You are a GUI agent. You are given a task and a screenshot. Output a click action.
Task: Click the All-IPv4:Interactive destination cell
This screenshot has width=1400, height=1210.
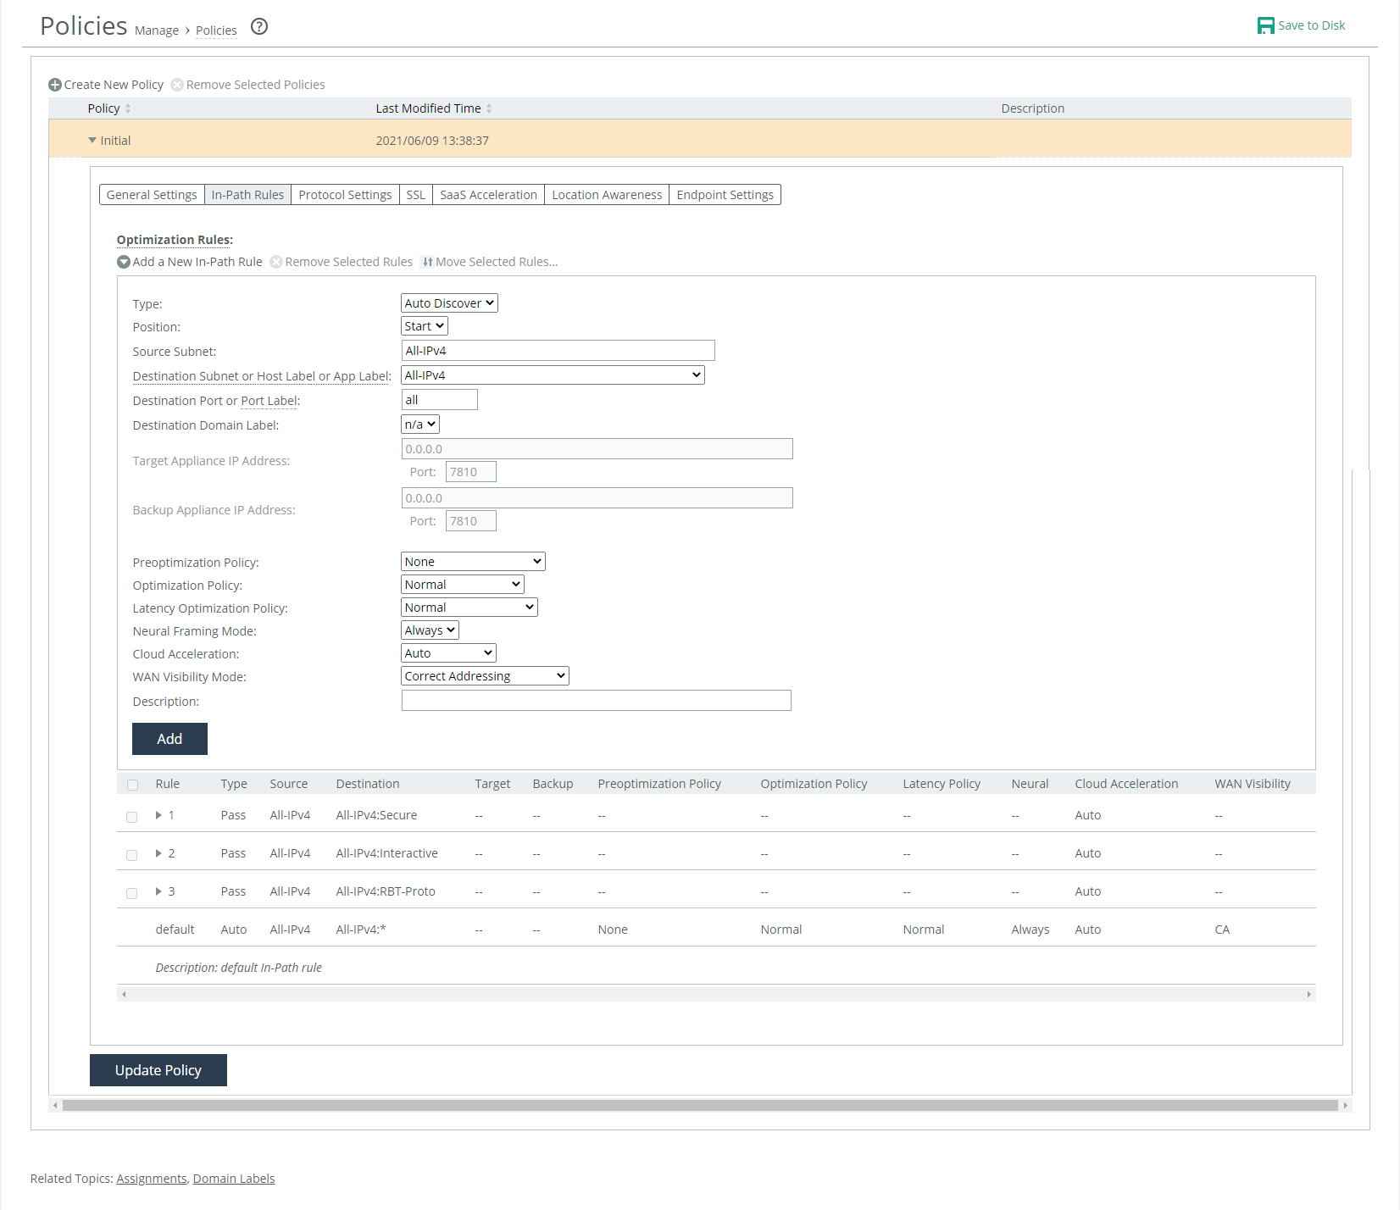(386, 853)
